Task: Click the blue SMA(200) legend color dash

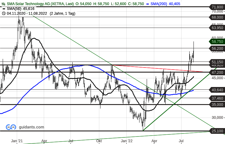Action: 148,4
